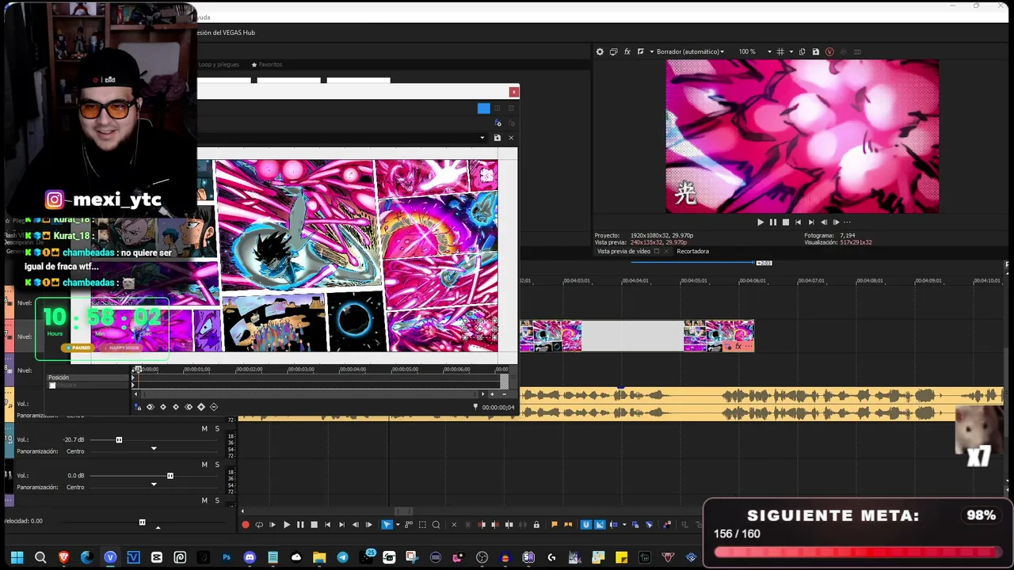Select the Posición keyframe row
1014x570 pixels.
(86, 378)
